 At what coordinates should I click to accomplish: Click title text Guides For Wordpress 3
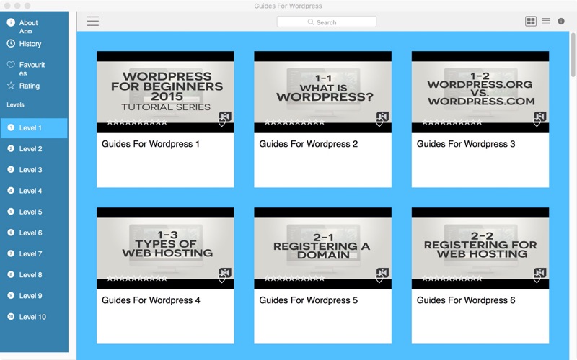click(466, 144)
